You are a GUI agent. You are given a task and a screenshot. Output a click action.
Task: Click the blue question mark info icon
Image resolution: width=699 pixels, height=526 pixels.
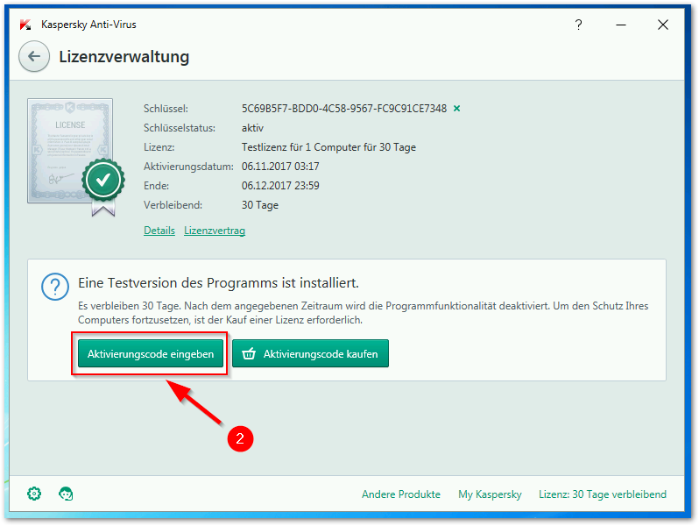tap(55, 287)
